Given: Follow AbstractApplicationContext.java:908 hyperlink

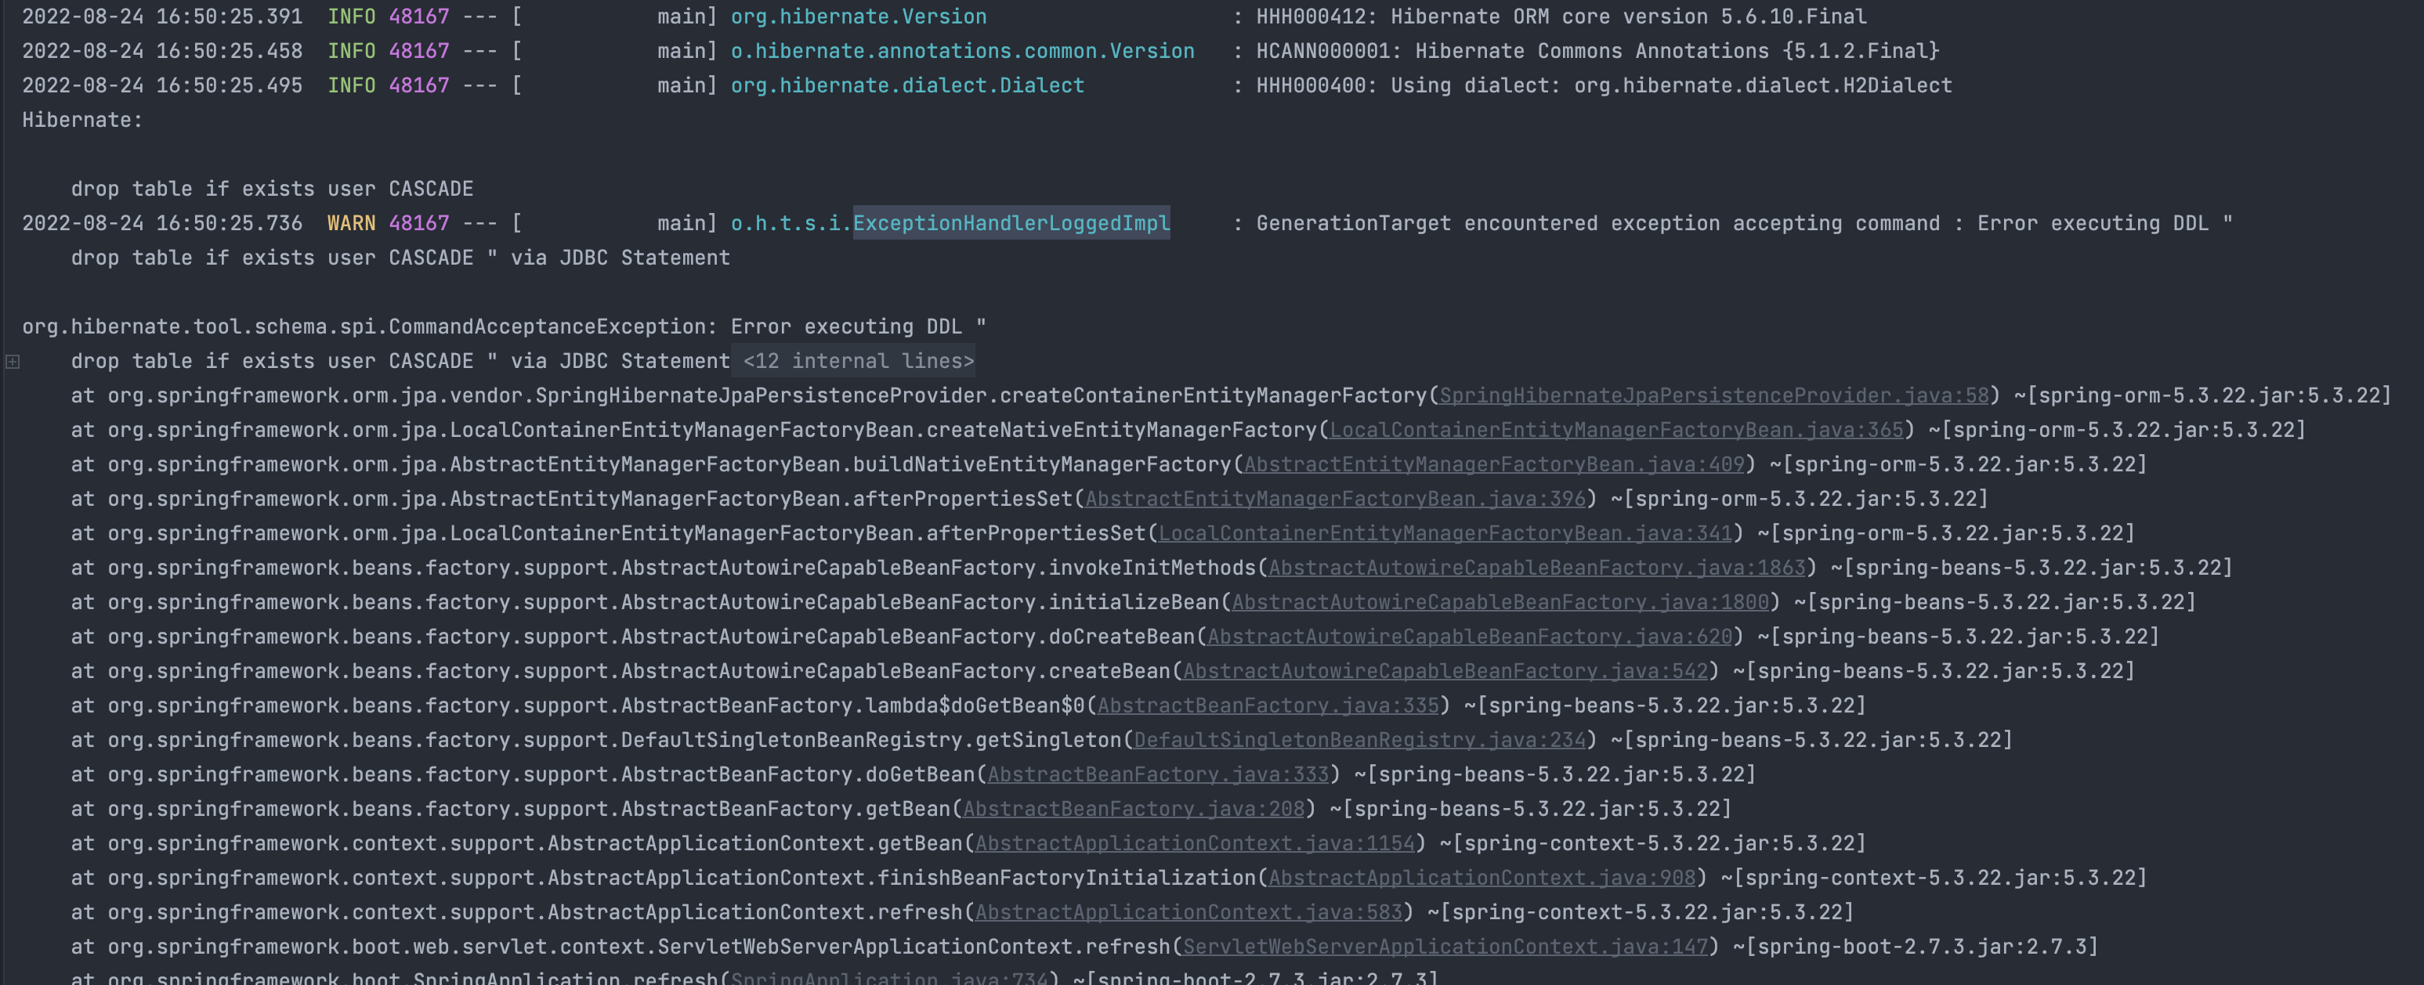Looking at the screenshot, I should (x=1482, y=879).
